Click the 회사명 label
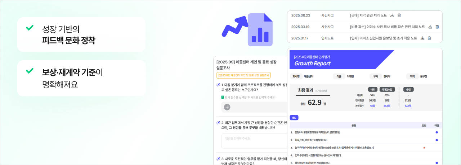This screenshot has width=461, height=165. click(x=296, y=76)
